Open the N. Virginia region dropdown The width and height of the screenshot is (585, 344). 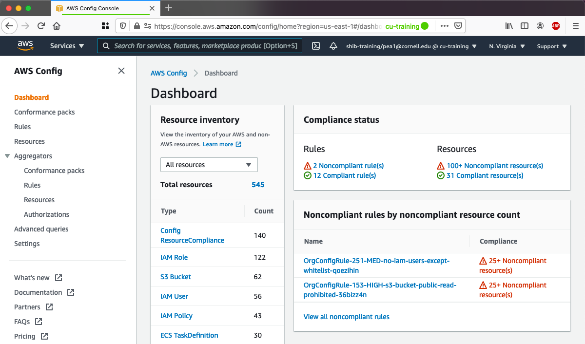coord(507,46)
